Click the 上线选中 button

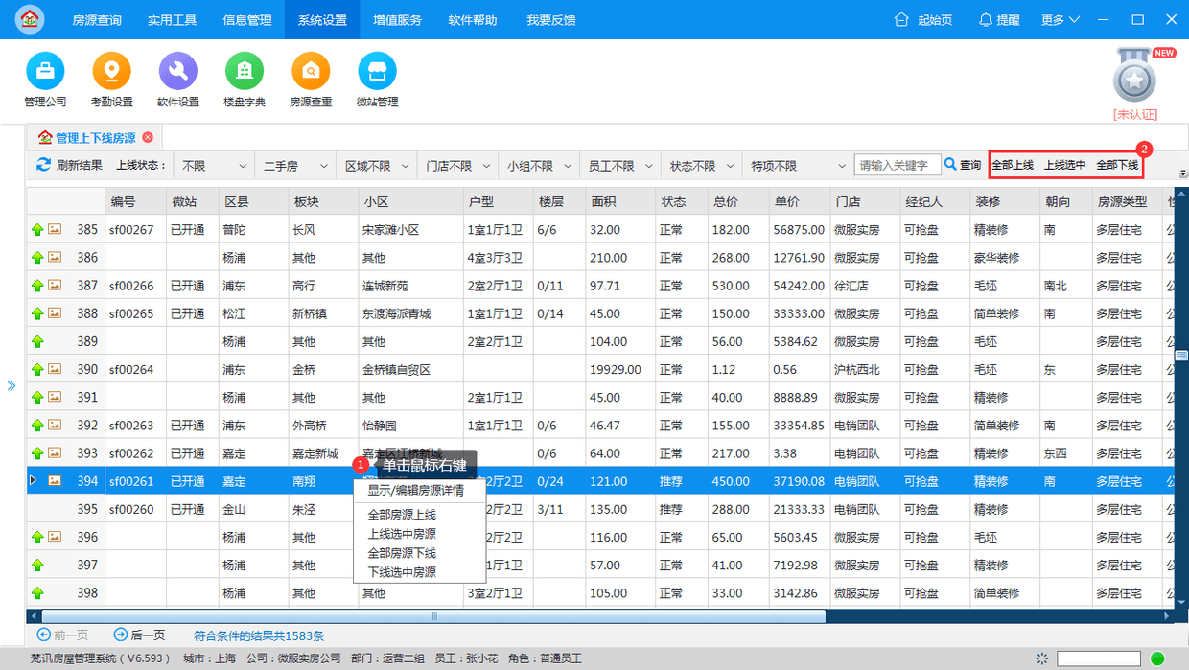[x=1065, y=165]
